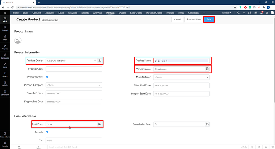Open the gamescope controller icon
275x149 pixels.
click(250, 13)
